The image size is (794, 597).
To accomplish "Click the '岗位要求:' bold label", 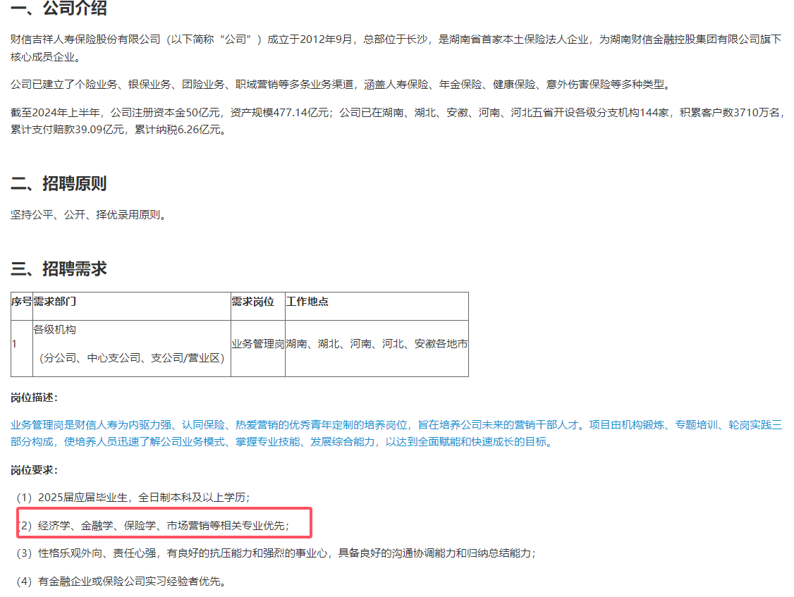I will click(35, 469).
